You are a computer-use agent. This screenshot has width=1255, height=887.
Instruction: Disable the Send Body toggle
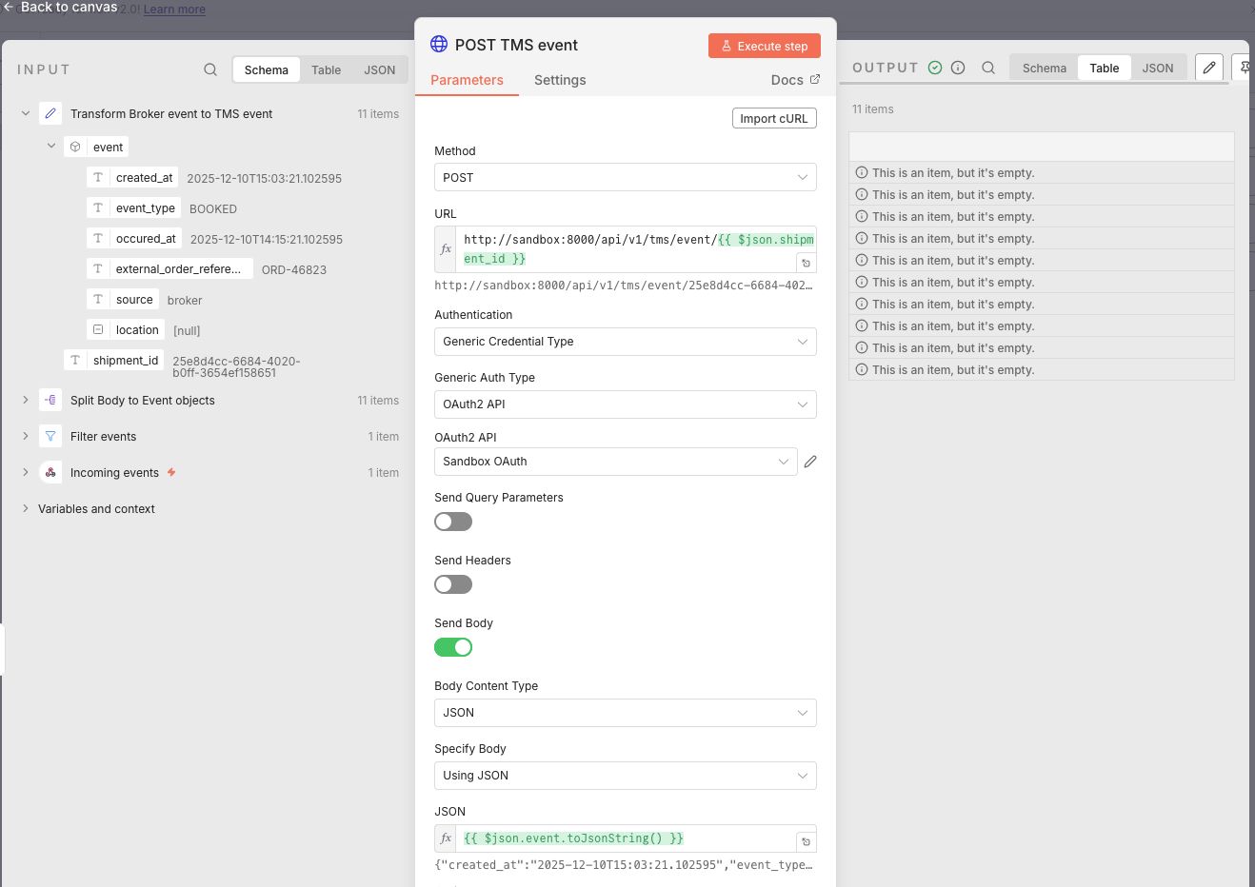(453, 647)
